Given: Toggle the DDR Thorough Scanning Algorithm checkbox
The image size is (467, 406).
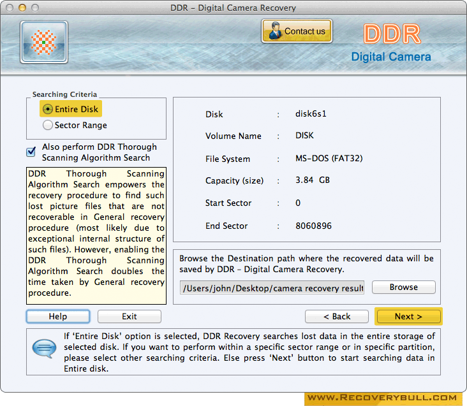Looking at the screenshot, I should click(x=31, y=152).
